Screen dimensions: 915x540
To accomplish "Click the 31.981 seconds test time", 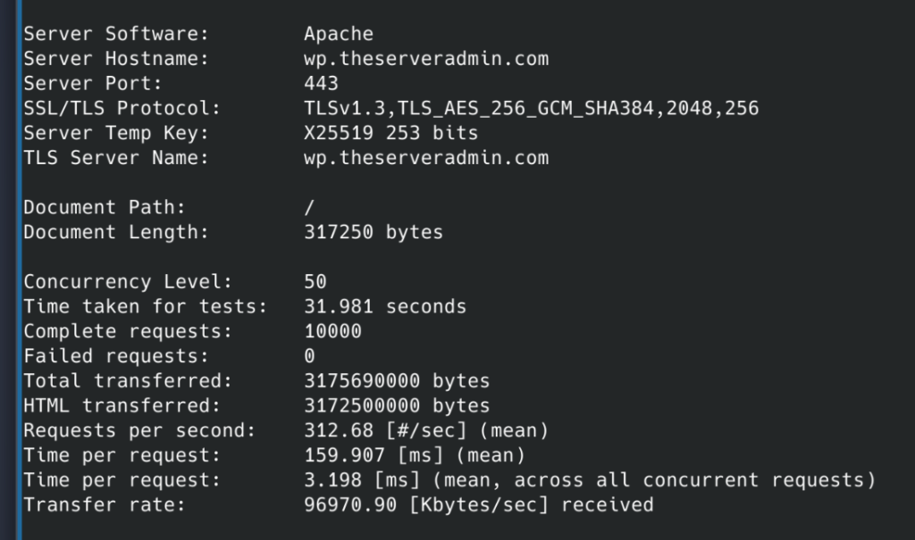I will click(384, 307).
